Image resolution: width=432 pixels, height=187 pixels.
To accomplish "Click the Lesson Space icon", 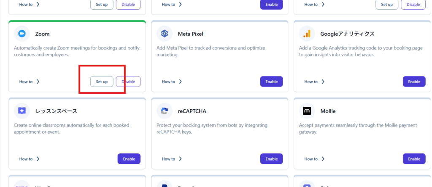I will pos(22,111).
